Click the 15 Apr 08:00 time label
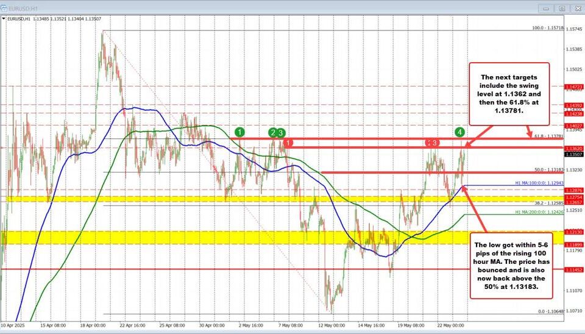Screen dimensions: 585x334 coord(53,325)
